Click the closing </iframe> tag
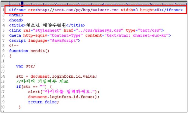Viewport: 188px width, 113px height. coord(172,10)
